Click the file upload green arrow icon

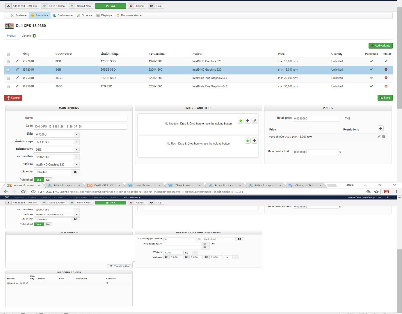point(248,141)
